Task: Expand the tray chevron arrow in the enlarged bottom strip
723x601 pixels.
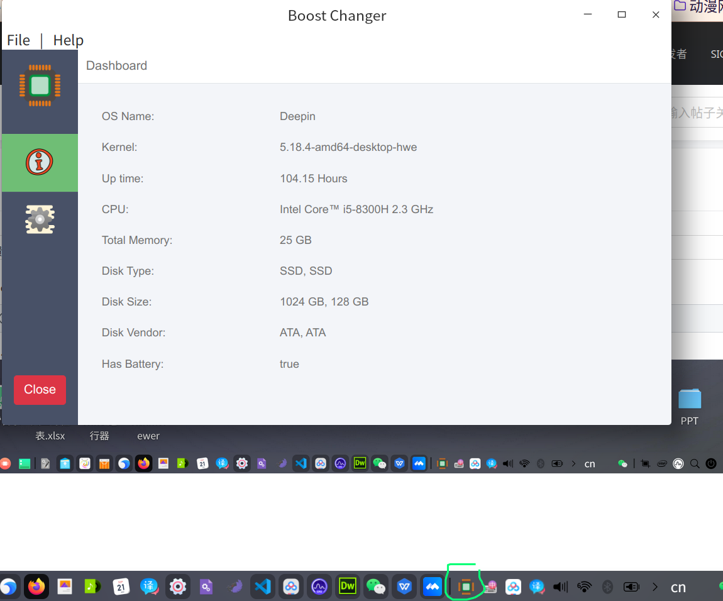Action: click(654, 587)
